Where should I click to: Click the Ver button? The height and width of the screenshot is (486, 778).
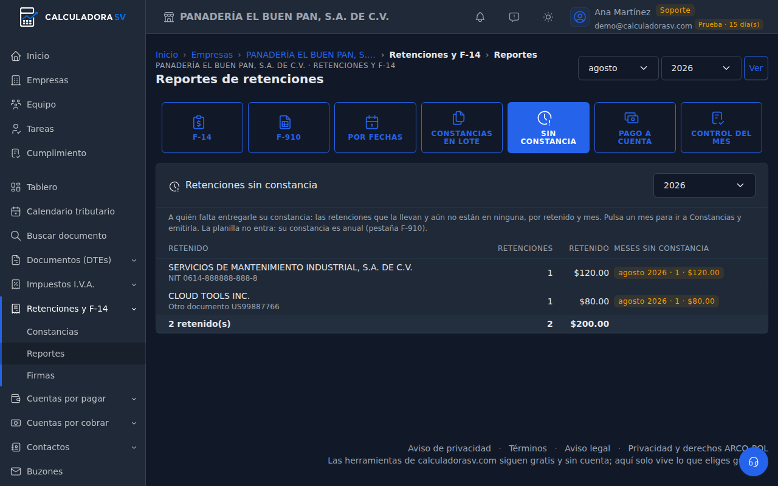point(756,68)
